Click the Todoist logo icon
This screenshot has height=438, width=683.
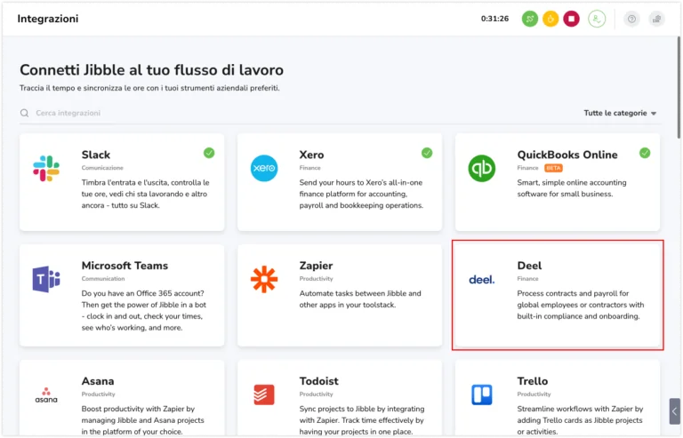[x=264, y=394]
